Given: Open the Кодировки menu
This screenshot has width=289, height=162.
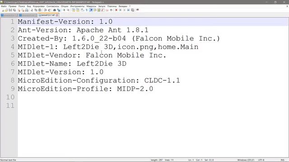Looking at the screenshot, I should (39, 6).
